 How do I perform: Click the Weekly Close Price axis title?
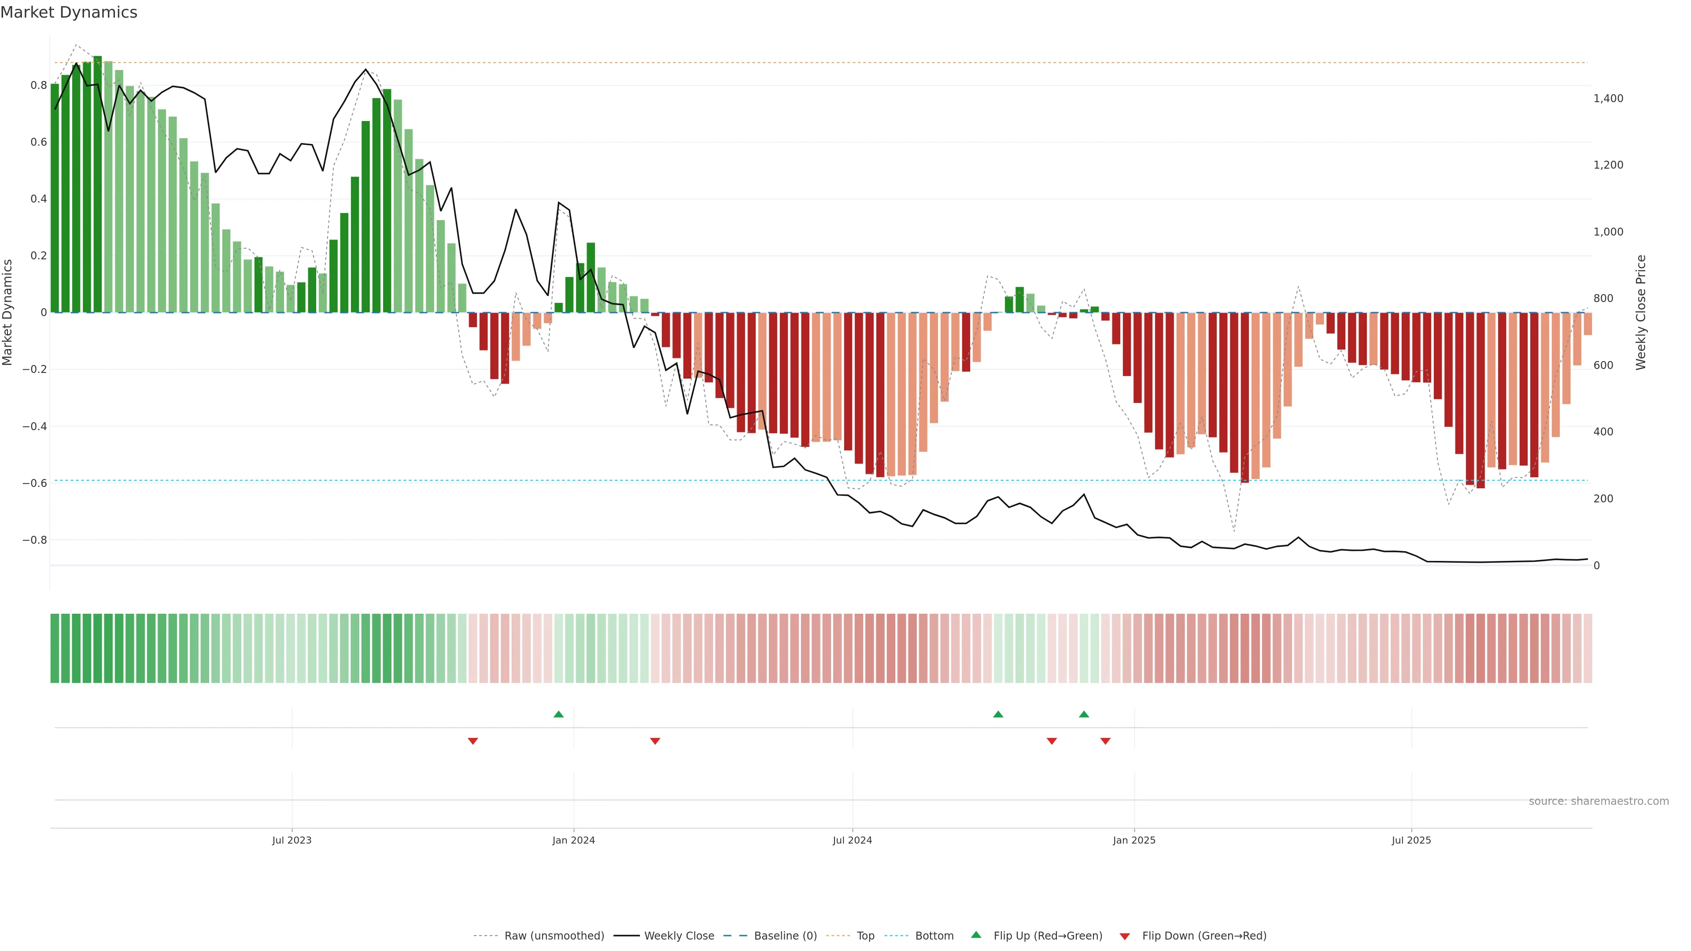1640,313
